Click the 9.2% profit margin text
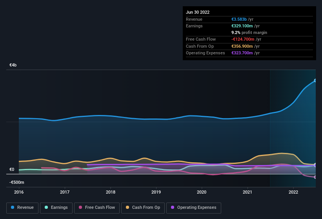322x219 pixels. pyautogui.click(x=249, y=32)
